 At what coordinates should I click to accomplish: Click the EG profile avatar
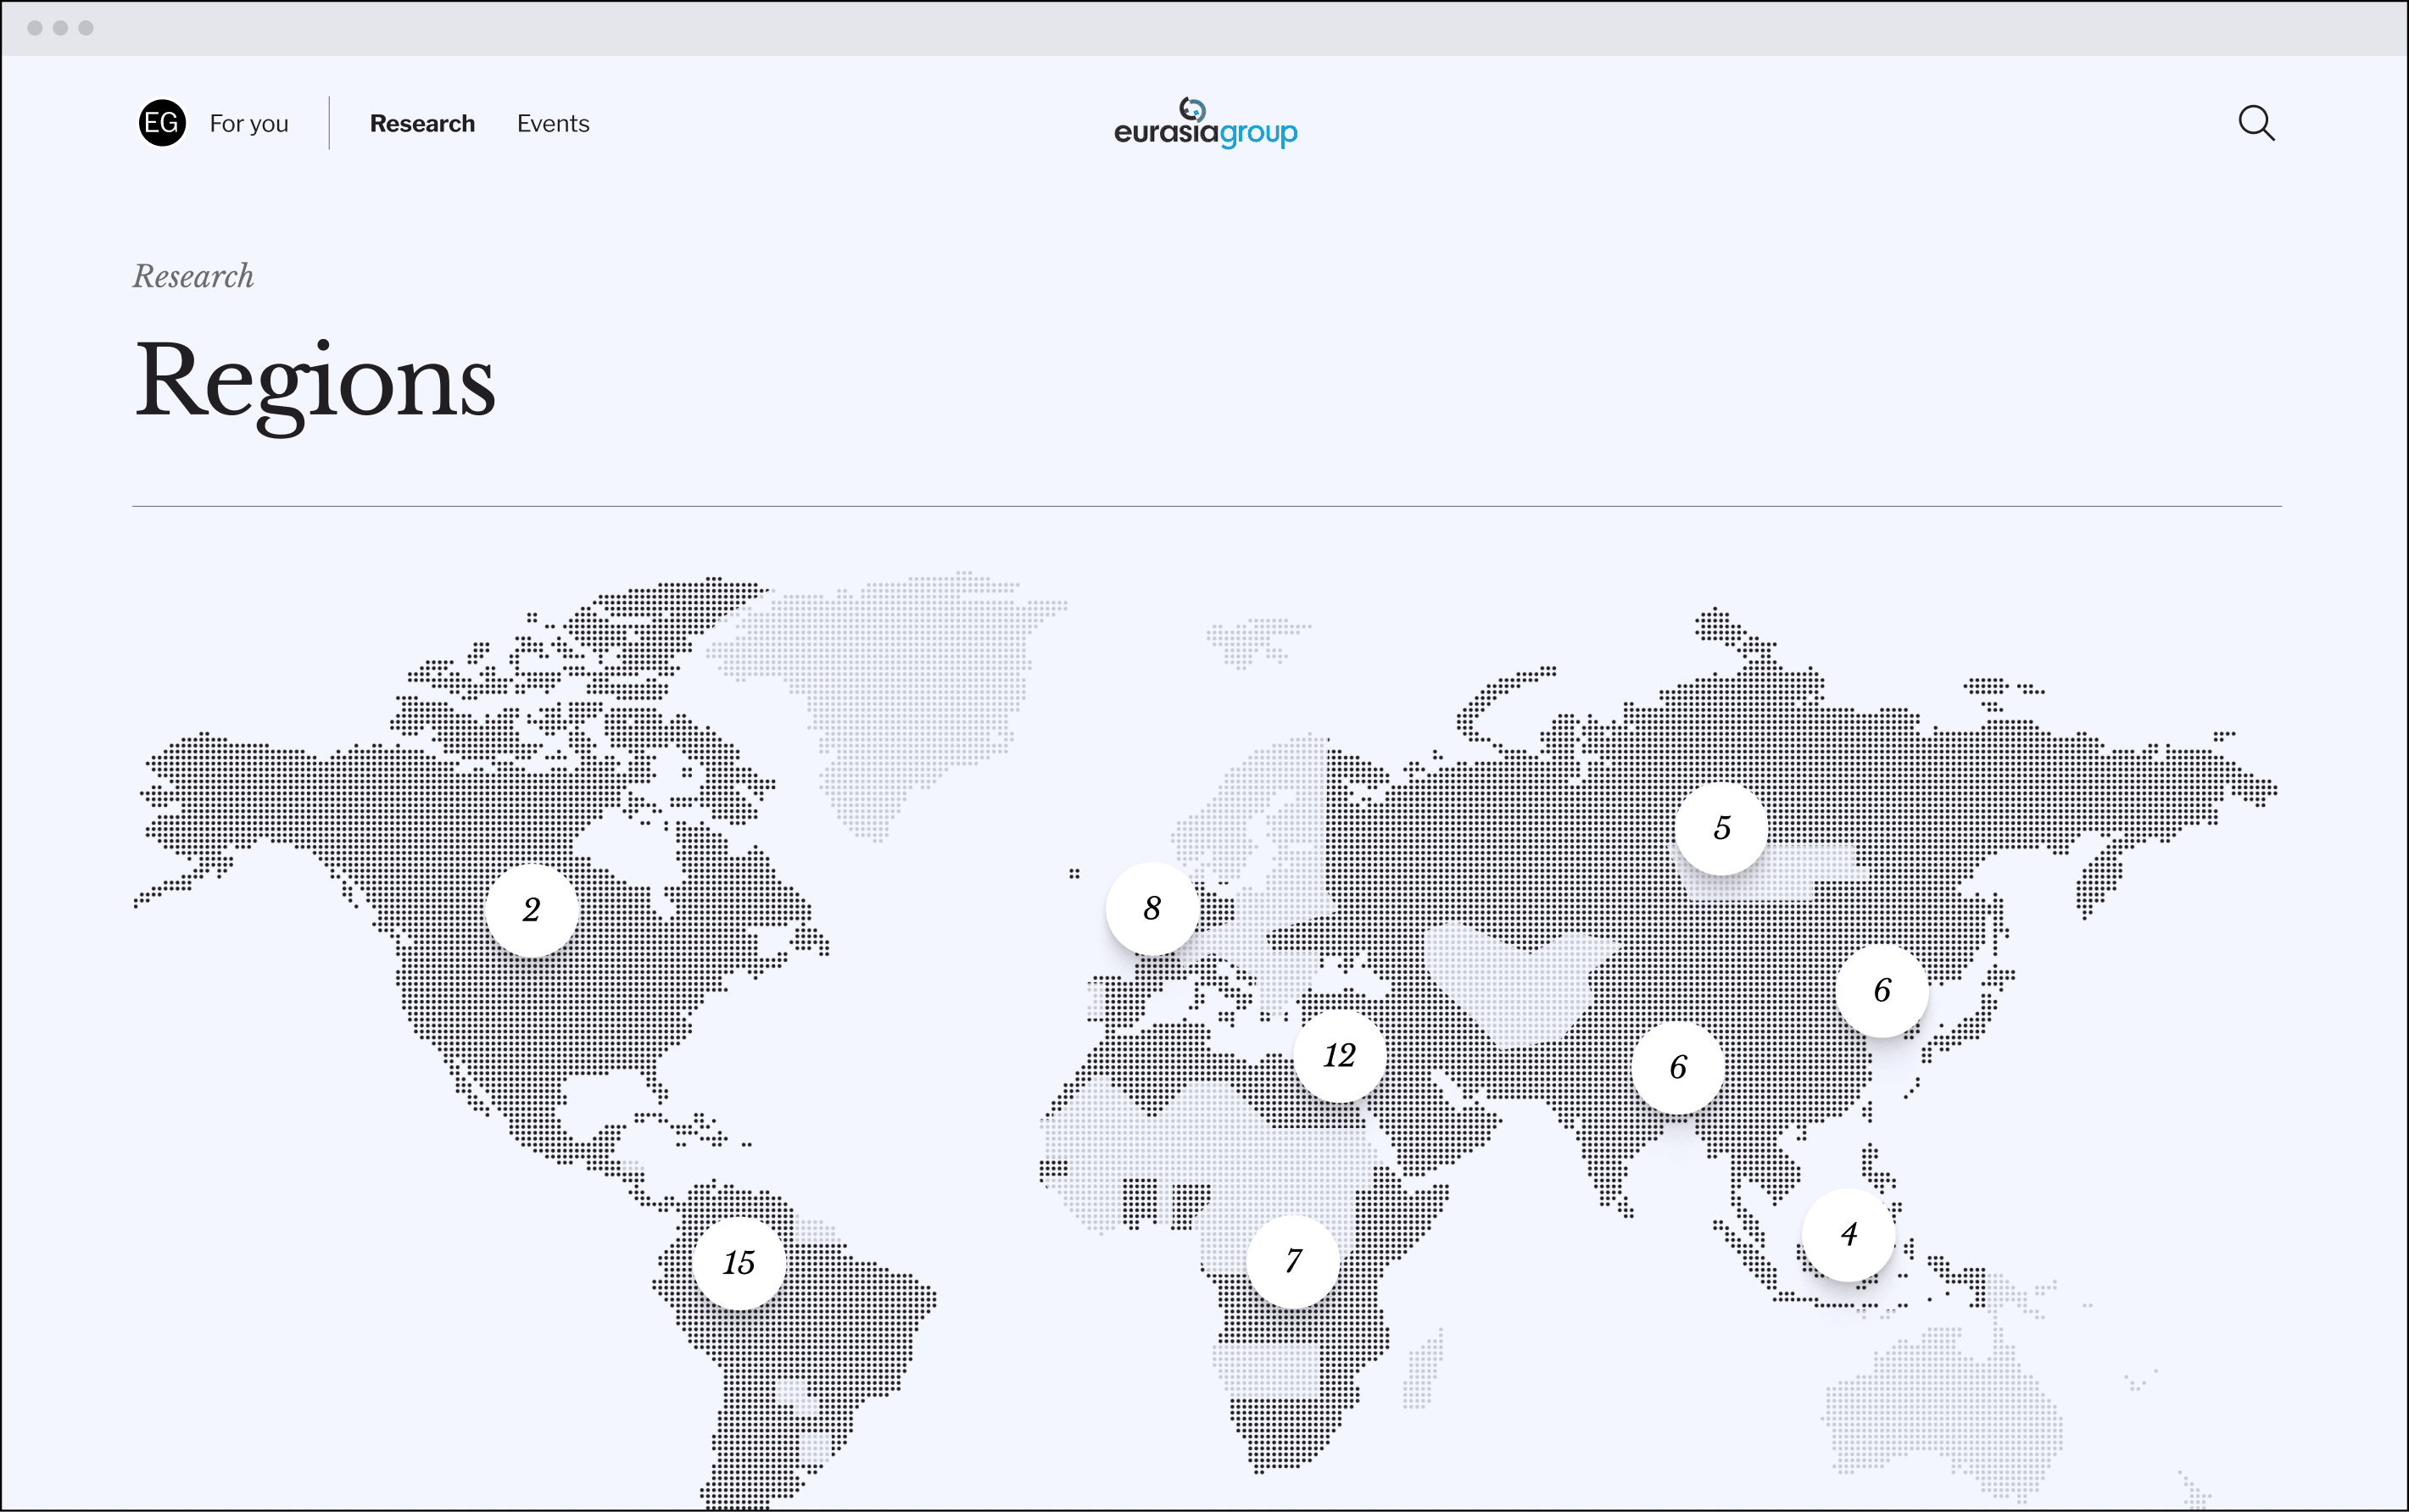pos(162,123)
